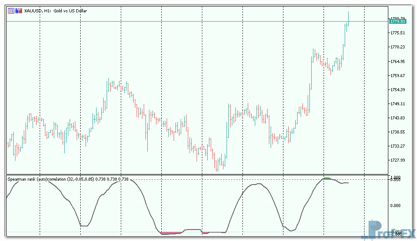Click the 1759.67 price axis label

point(398,76)
